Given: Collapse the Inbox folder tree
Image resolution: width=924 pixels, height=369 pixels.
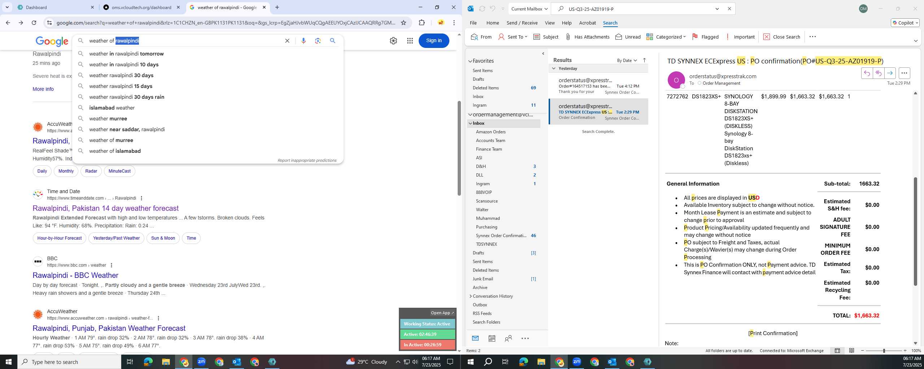Looking at the screenshot, I should pos(470,123).
